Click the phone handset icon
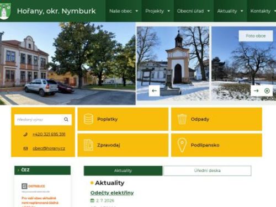276x207 pixels. coord(25,135)
